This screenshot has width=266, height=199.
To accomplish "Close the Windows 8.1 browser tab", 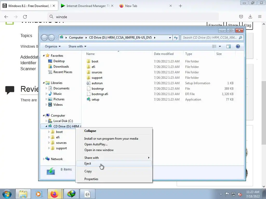I will (x=54, y=6).
